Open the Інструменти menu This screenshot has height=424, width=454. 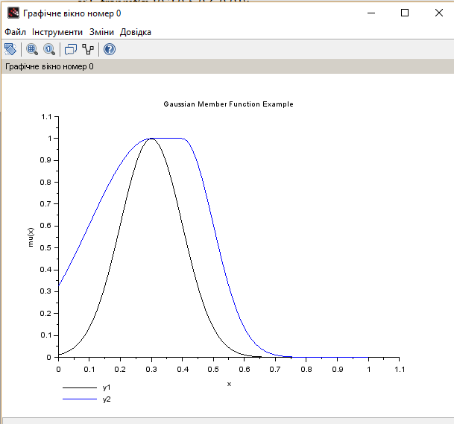pyautogui.click(x=57, y=32)
